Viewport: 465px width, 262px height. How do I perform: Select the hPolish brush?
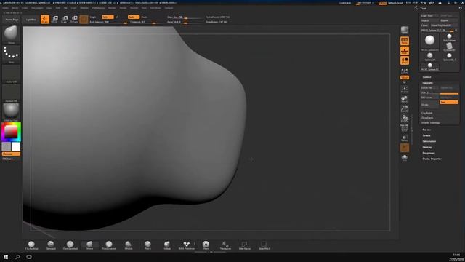tap(129, 245)
